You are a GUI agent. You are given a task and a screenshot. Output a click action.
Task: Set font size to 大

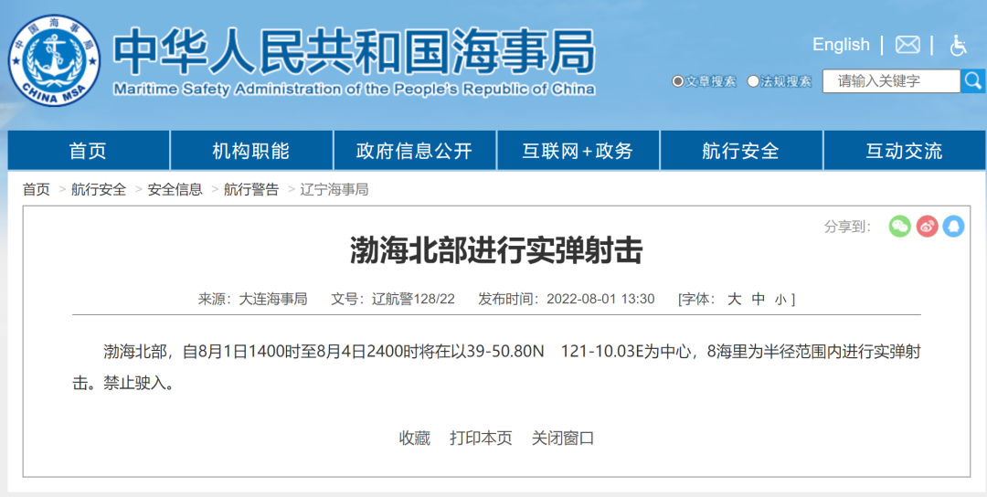[x=734, y=299]
